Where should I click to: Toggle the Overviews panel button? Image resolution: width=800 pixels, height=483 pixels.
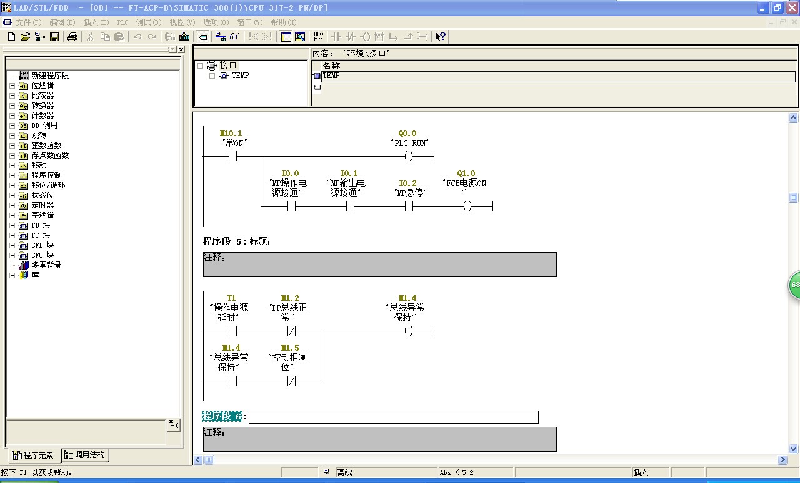(x=286, y=37)
